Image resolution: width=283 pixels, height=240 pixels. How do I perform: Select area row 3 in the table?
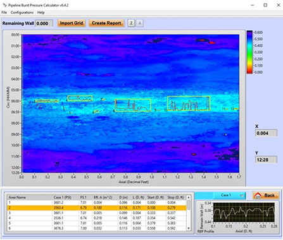coord(97,213)
